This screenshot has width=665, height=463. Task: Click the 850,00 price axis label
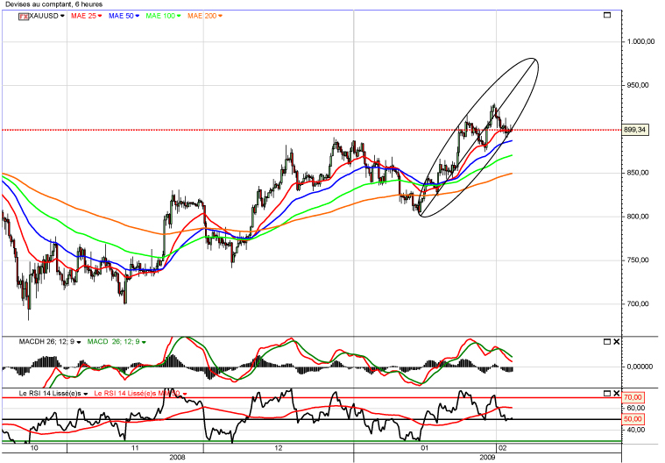(x=638, y=173)
